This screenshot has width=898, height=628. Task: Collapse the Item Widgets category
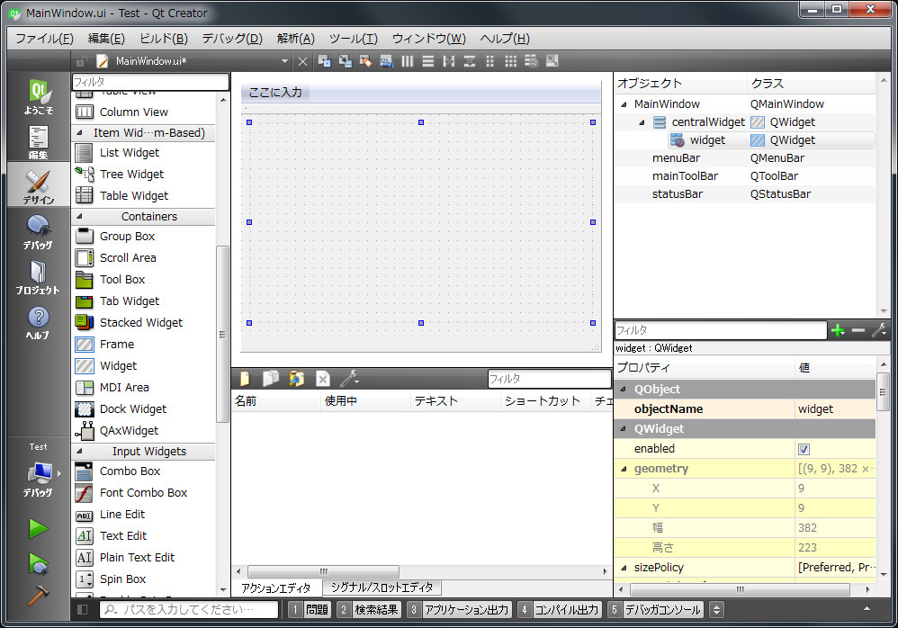79,133
